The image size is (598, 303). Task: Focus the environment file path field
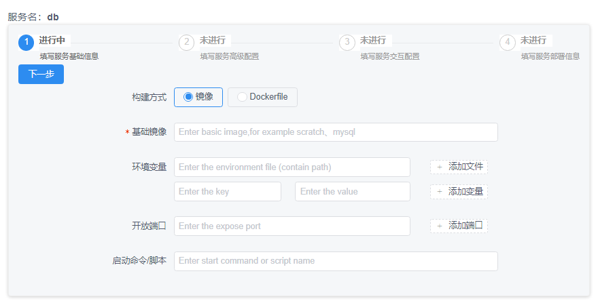[292, 167]
